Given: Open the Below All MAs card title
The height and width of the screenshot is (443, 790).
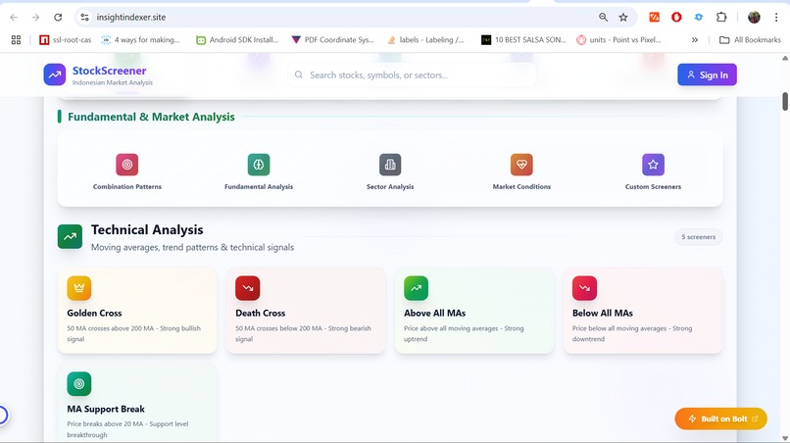Looking at the screenshot, I should [x=602, y=313].
